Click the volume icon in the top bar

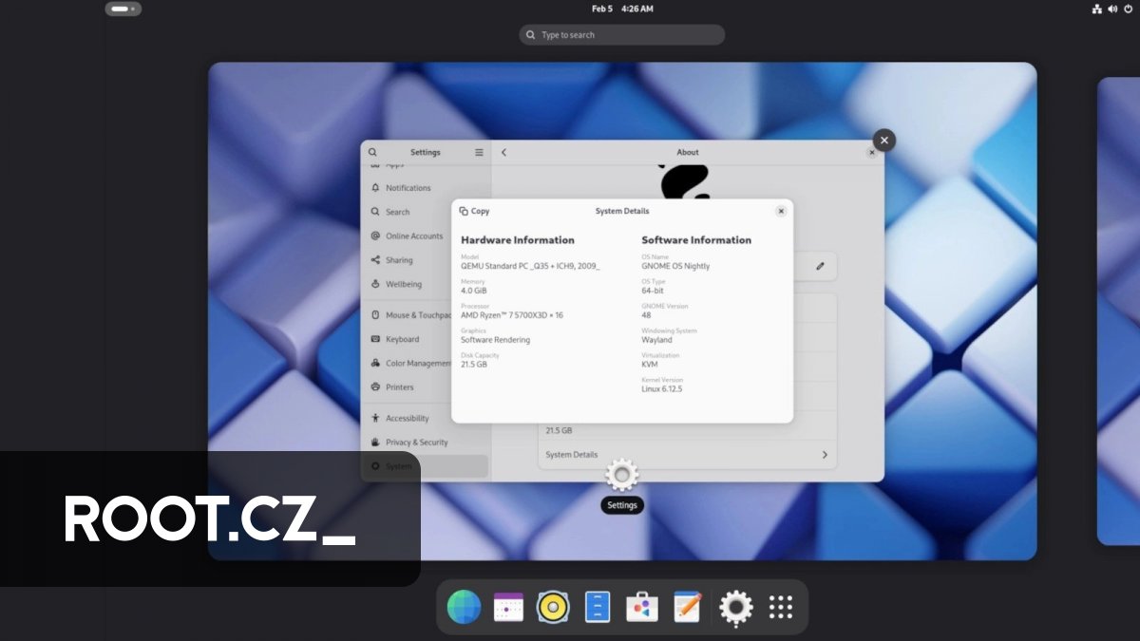point(1111,9)
